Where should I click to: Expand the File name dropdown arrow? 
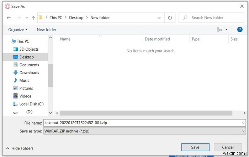click(243, 123)
